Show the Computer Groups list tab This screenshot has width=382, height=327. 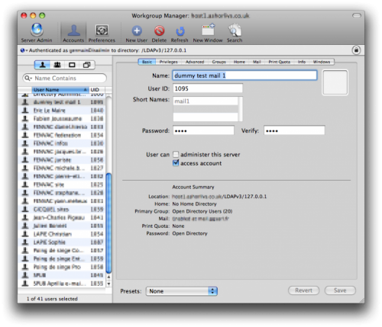coord(87,65)
